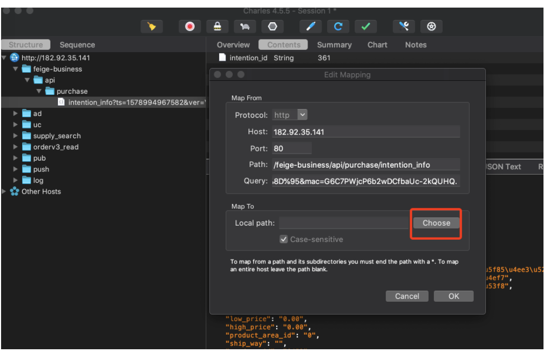Click the intention_info request file icon
This screenshot has height=359, width=550.
[61, 102]
